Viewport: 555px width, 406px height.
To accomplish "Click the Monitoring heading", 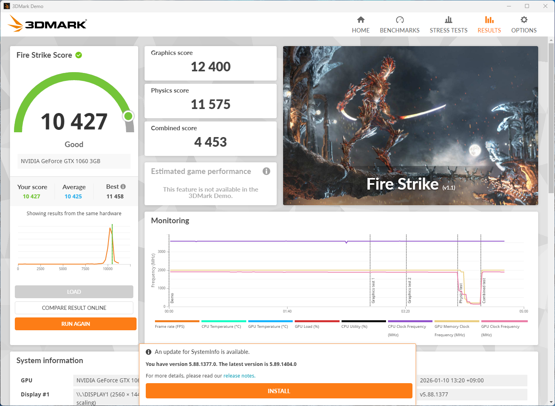I will pyautogui.click(x=170, y=221).
